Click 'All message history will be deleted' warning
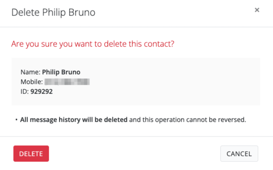Viewport: 273px width, 170px height. click(x=74, y=120)
